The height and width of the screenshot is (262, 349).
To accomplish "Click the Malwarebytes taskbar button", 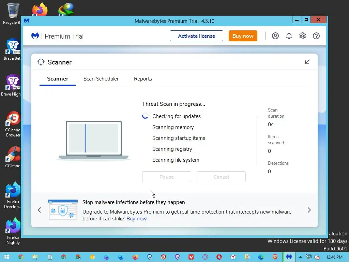I will point(289,257).
